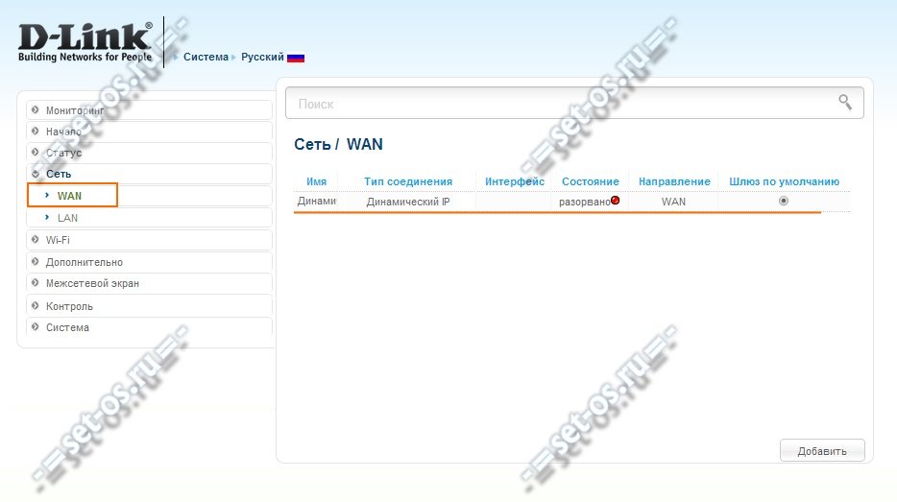Expand the Дополнительно section

click(x=149, y=262)
